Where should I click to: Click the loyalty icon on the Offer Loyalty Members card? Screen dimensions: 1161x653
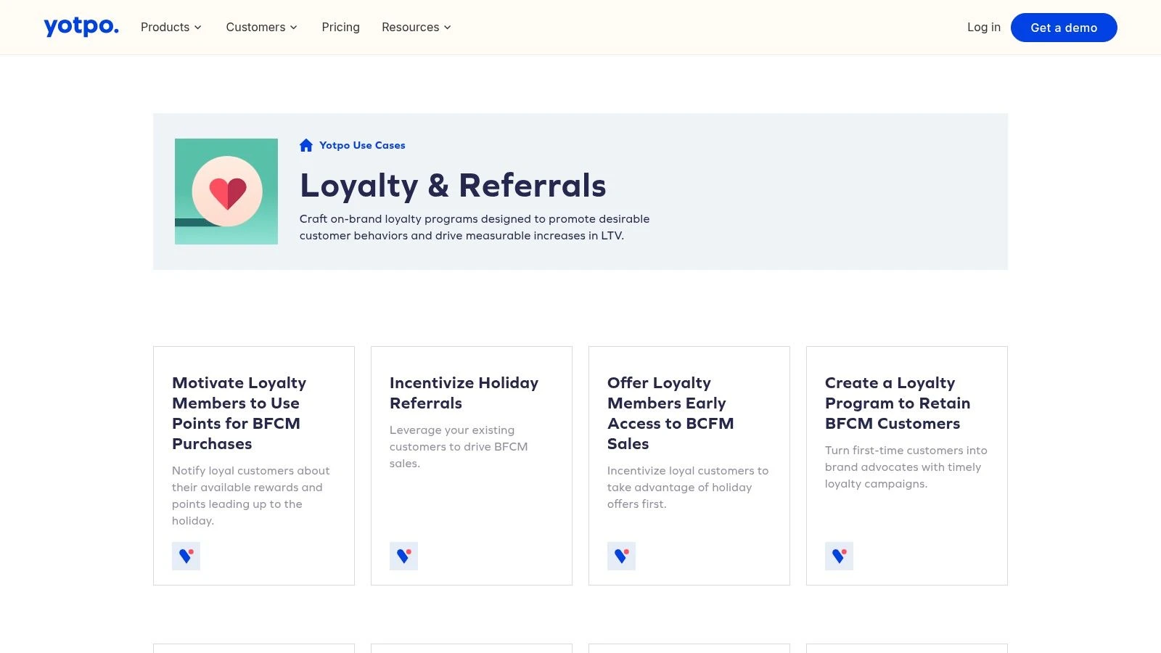pos(621,556)
